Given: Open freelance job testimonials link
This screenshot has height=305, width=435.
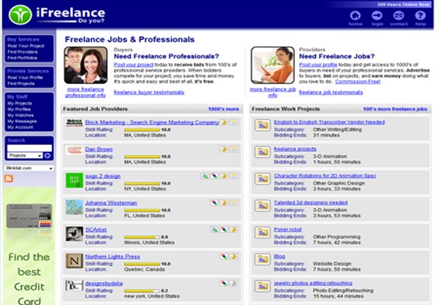Looking at the screenshot, I should point(331,92).
